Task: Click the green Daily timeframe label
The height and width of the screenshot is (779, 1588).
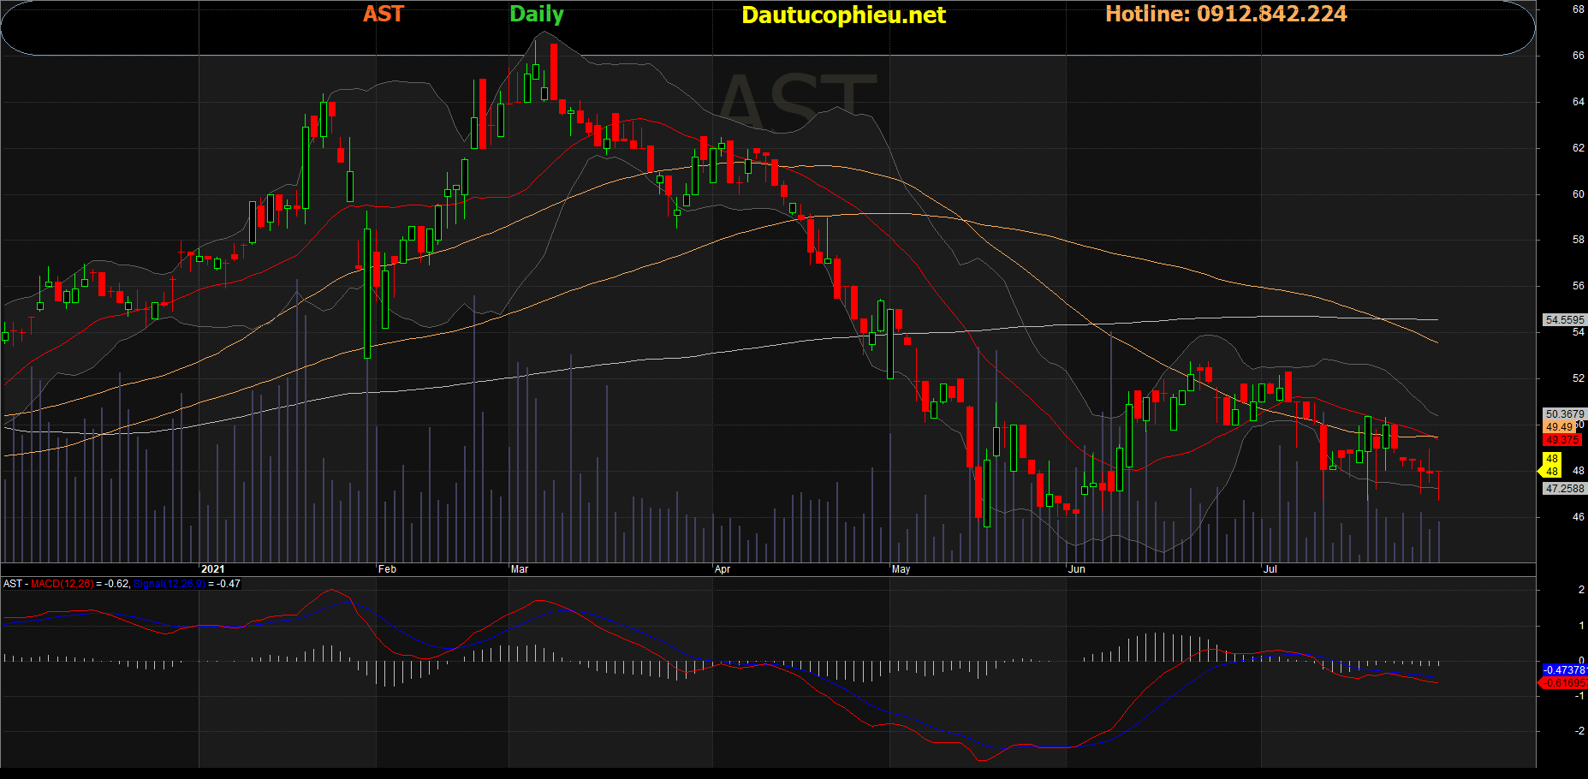Action: (x=537, y=15)
